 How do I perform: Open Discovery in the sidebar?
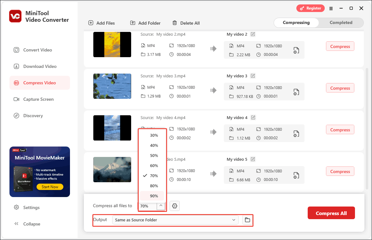click(x=40, y=116)
